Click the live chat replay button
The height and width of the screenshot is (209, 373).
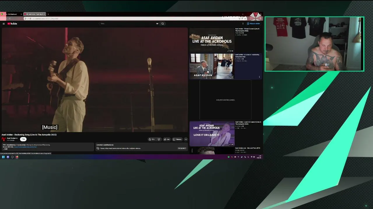[182, 148]
